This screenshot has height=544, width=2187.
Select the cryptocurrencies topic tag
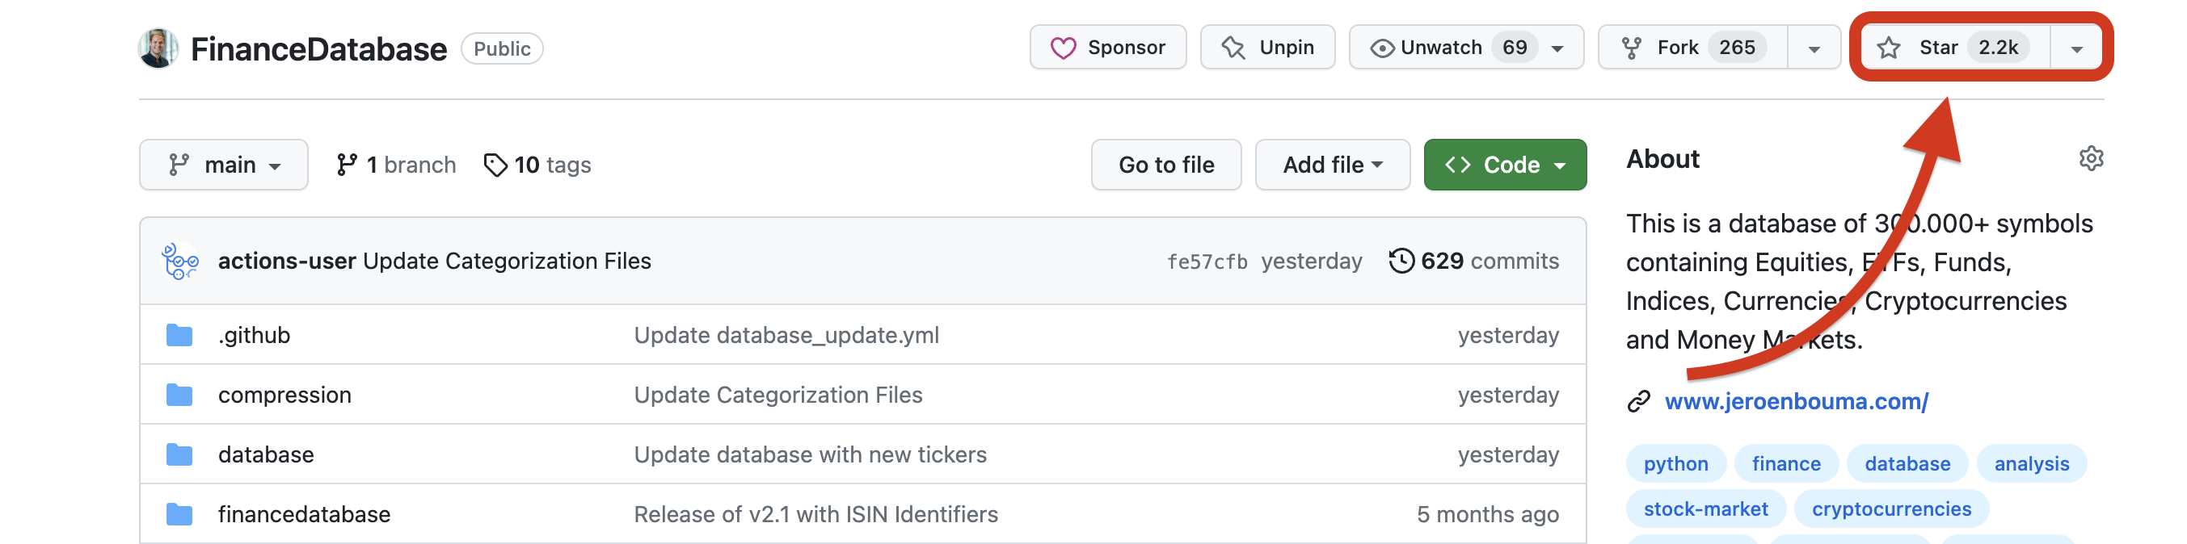coord(1890,508)
